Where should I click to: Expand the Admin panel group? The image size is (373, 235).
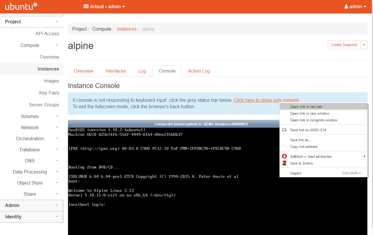coord(31,205)
